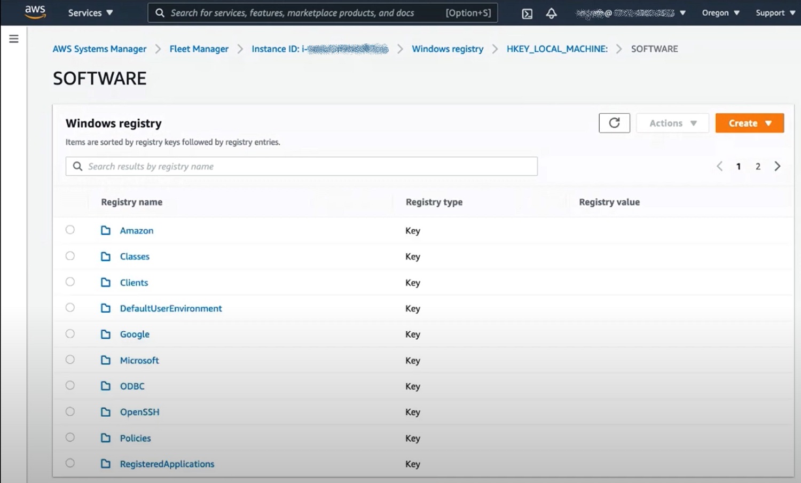This screenshot has width=801, height=483.
Task: Click folder icon next to Google
Action: [x=106, y=334]
